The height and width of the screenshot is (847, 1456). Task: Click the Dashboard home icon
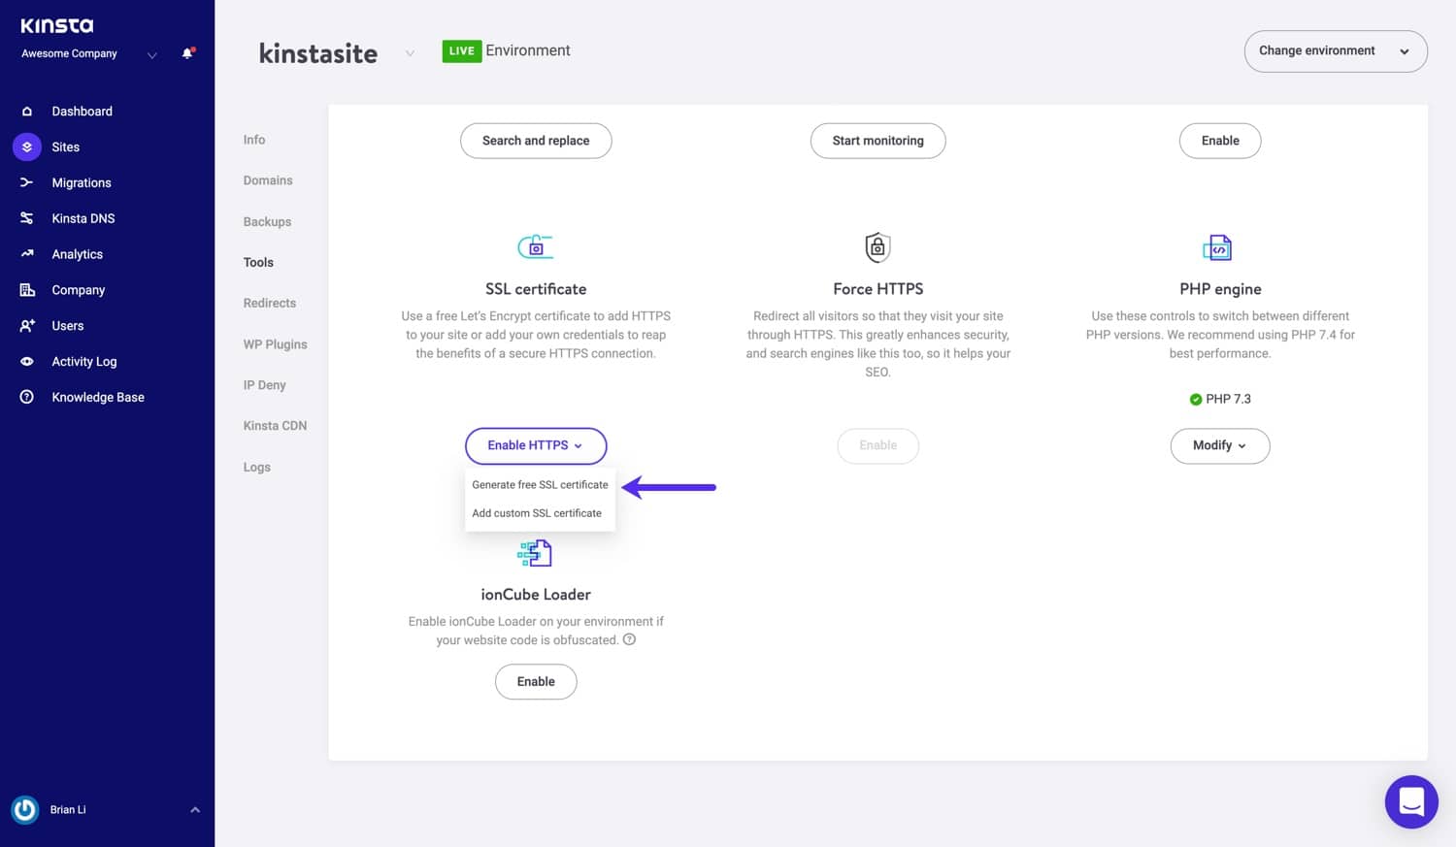point(27,112)
